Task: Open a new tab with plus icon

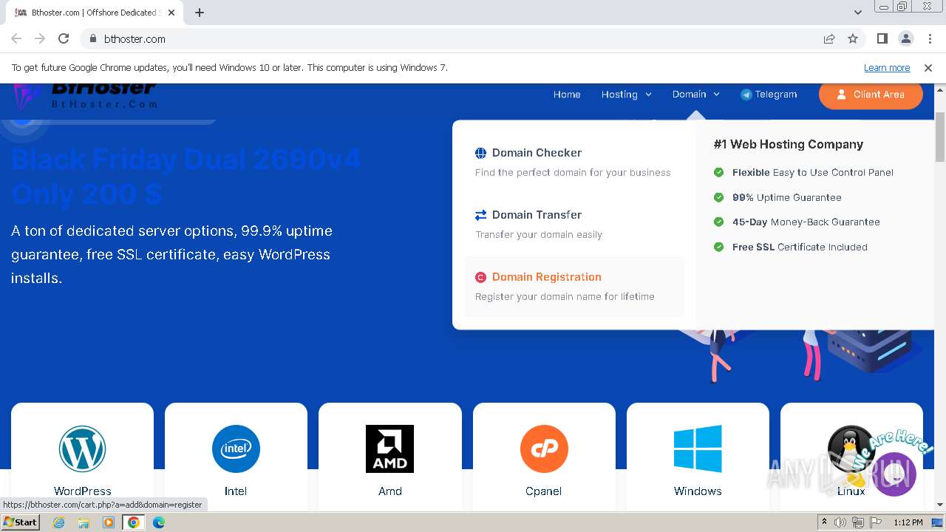Action: tap(200, 13)
